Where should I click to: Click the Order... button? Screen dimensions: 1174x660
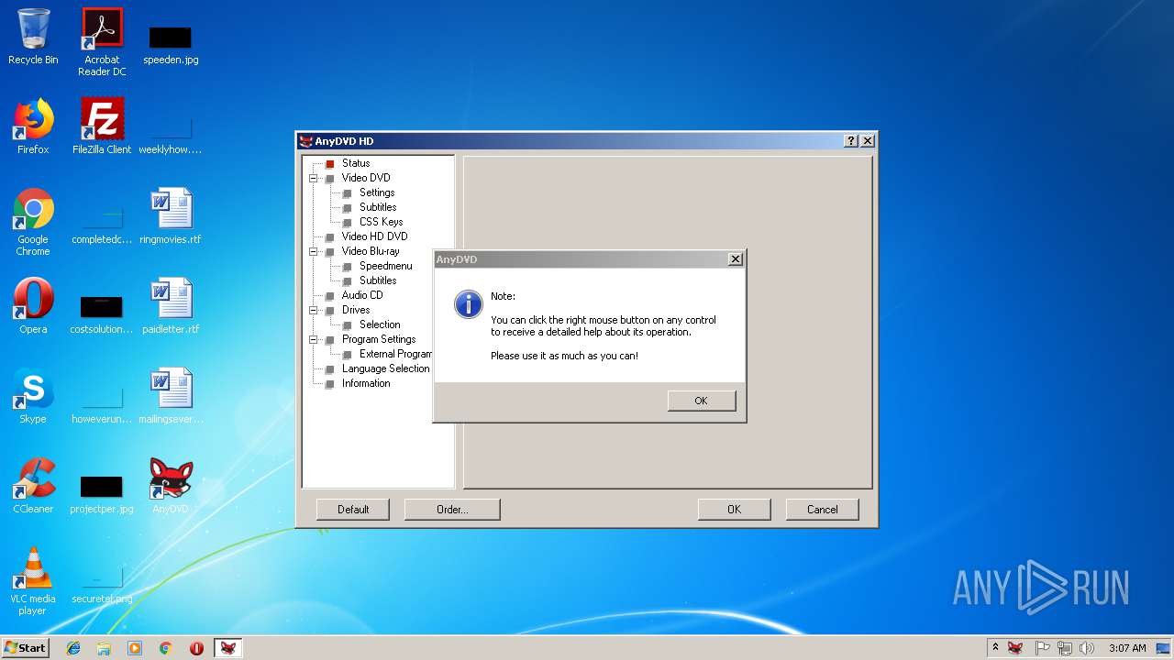tap(452, 510)
